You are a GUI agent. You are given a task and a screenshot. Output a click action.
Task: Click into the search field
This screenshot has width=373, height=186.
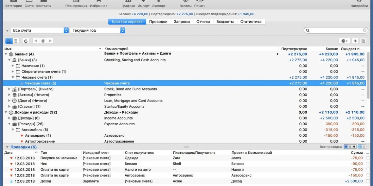click(336, 30)
